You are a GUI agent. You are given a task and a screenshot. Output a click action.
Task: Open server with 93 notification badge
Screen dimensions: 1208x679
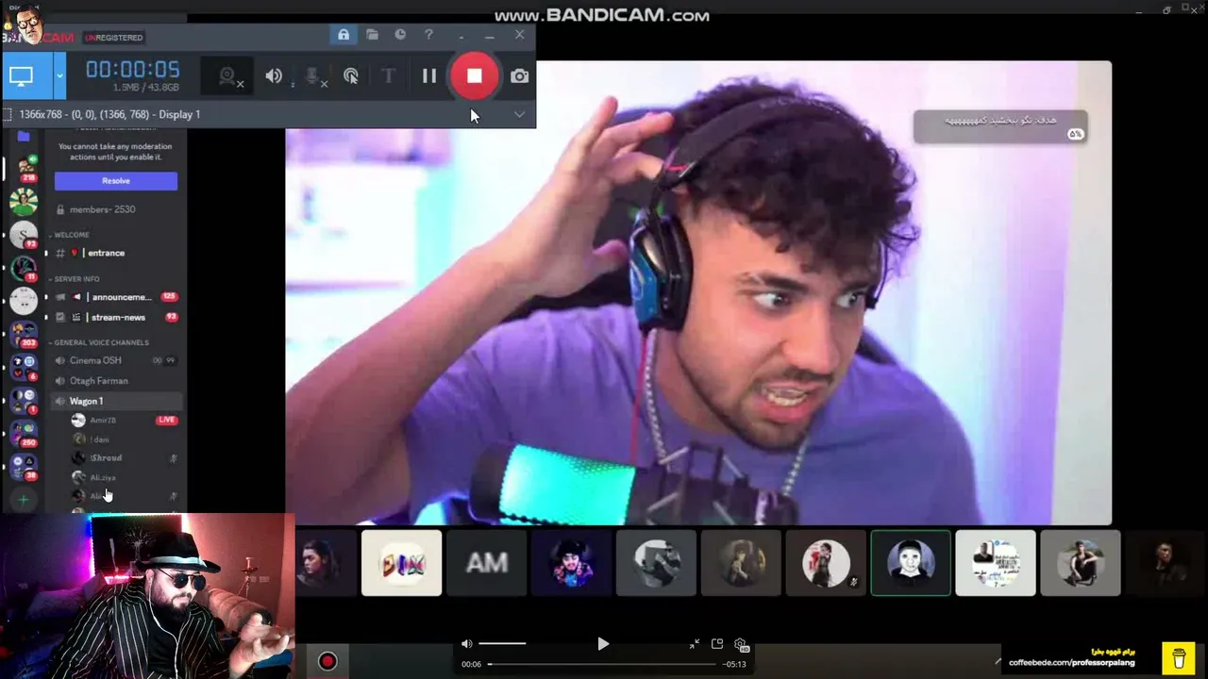click(24, 234)
